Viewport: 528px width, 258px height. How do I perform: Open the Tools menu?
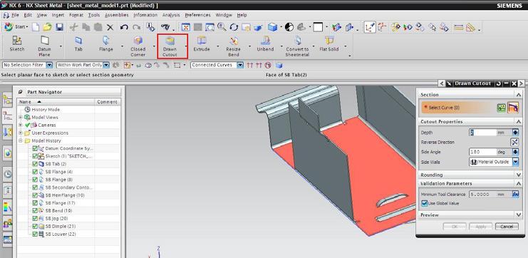pos(94,15)
